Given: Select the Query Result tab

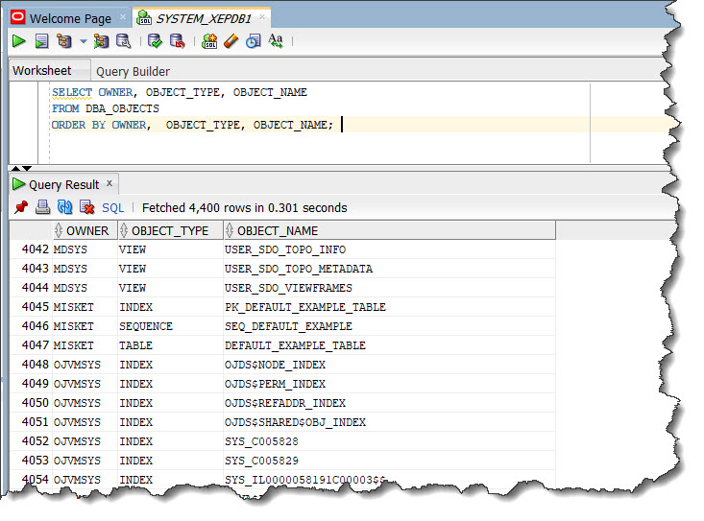Looking at the screenshot, I should (x=63, y=185).
